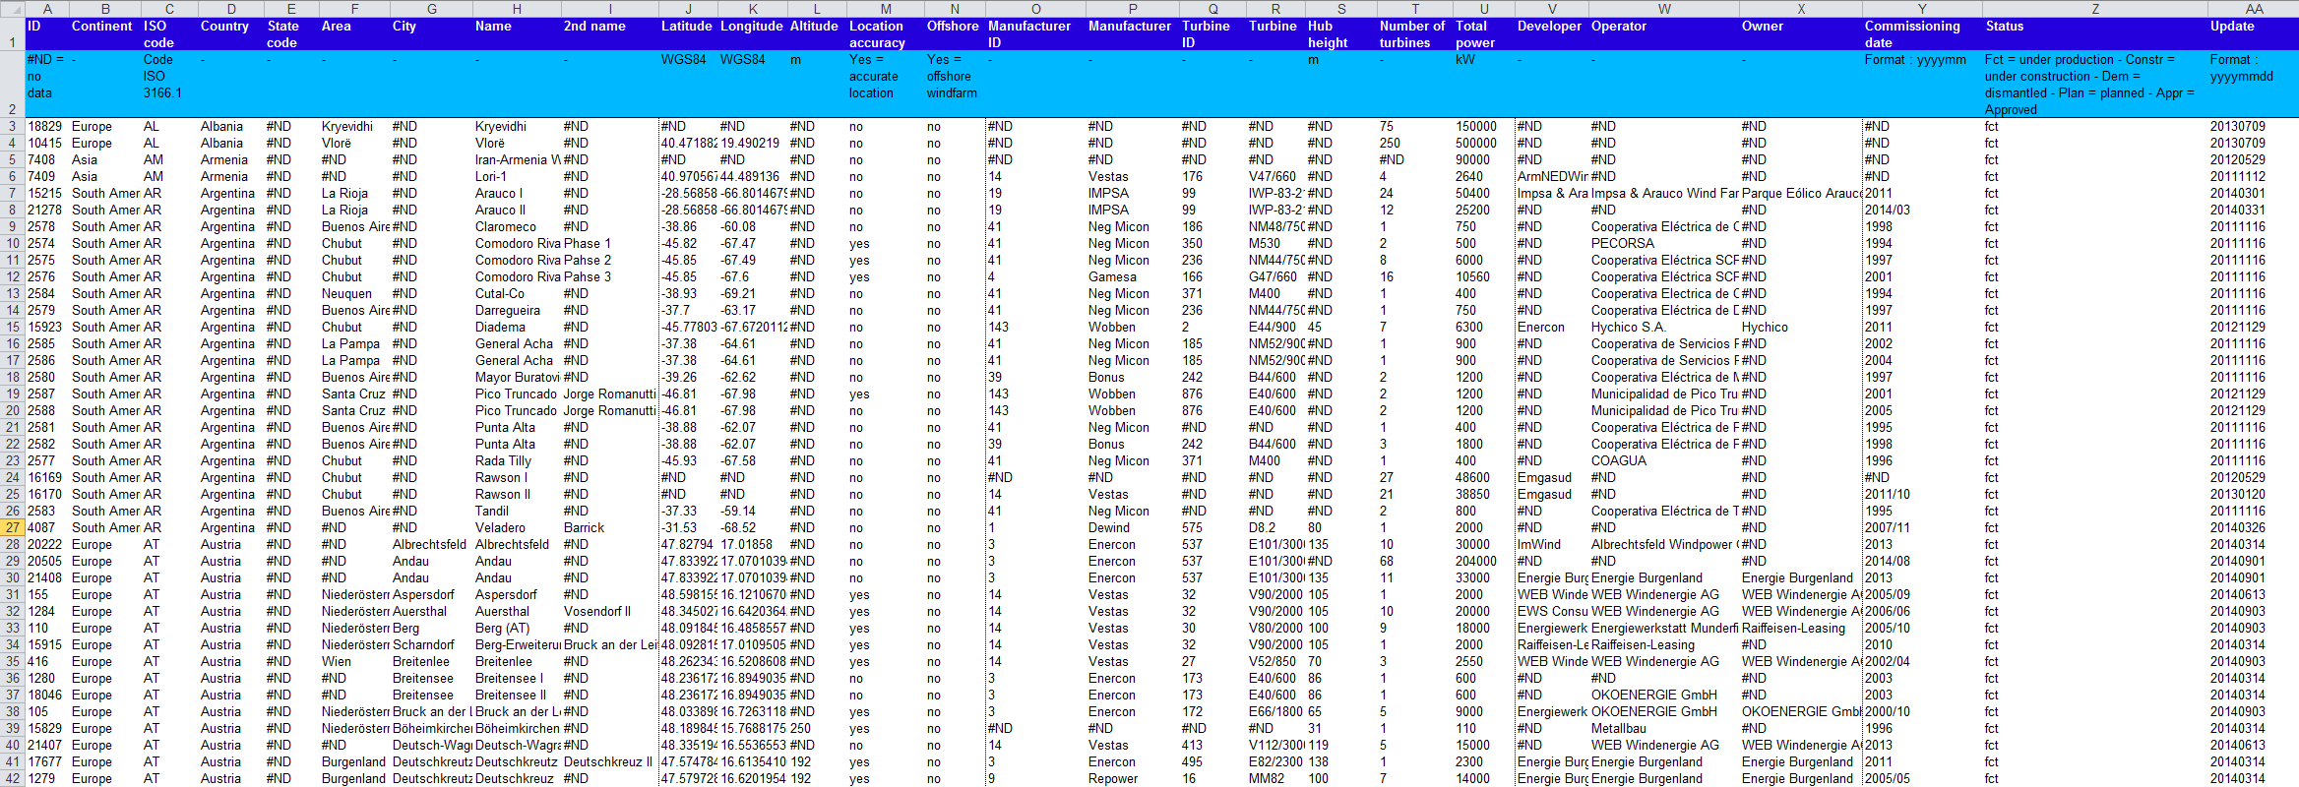The width and height of the screenshot is (2299, 787).
Task: Click the 'Offshore' header cell
Action: tap(955, 34)
